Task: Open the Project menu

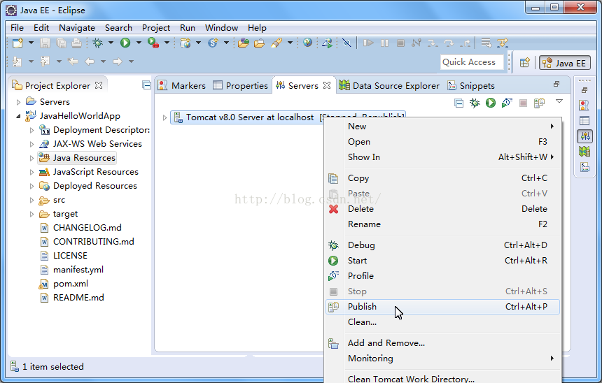Action: click(156, 27)
